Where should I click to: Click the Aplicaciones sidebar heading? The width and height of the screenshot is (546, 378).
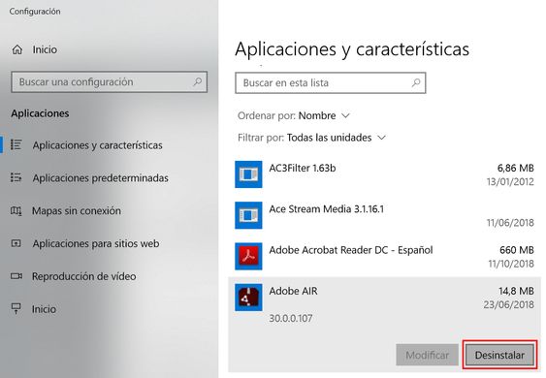[40, 113]
